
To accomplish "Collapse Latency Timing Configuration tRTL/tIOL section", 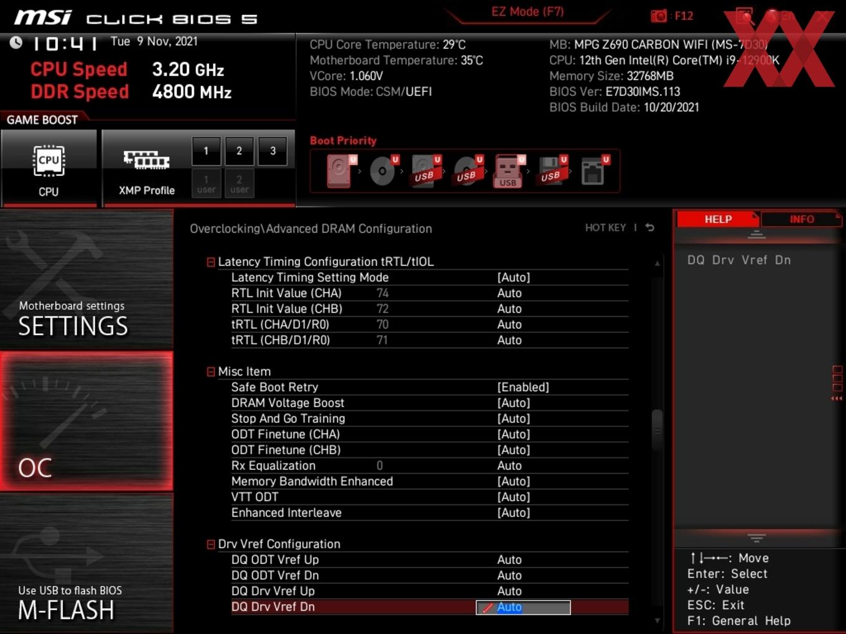I will 211,262.
